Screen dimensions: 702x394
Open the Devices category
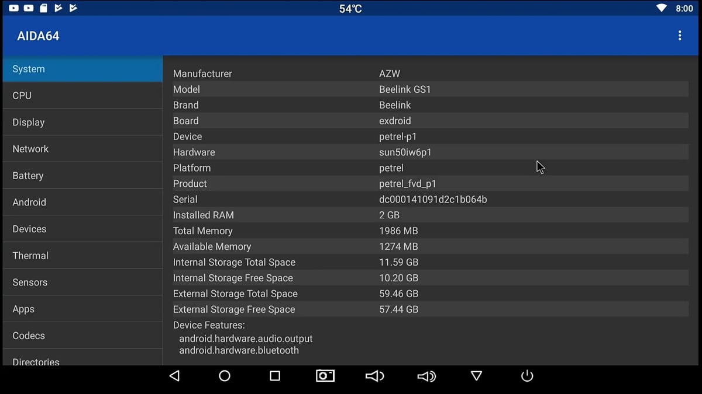tap(82, 229)
